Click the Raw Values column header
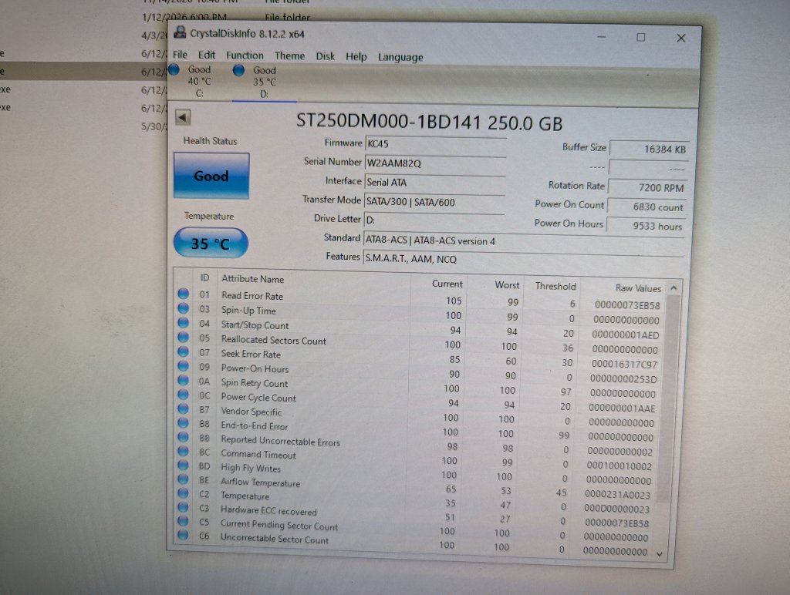 click(x=638, y=288)
